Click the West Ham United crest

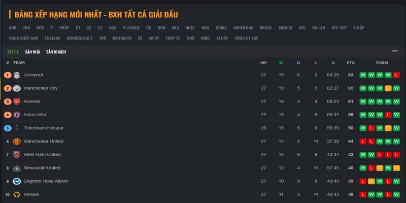coord(17,155)
